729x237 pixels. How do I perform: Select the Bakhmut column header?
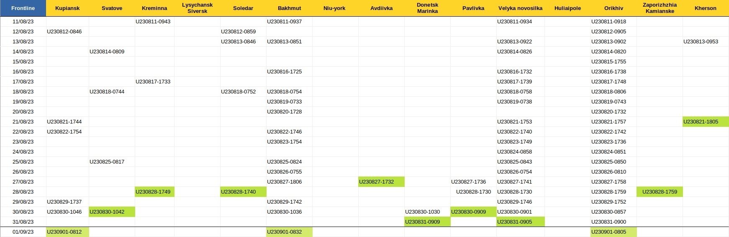click(289, 8)
